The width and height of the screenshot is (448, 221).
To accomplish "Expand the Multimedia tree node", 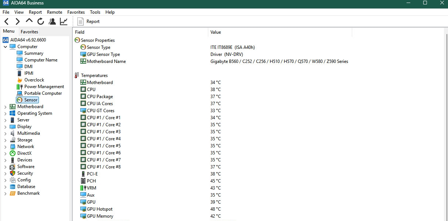I will [x=5, y=133].
